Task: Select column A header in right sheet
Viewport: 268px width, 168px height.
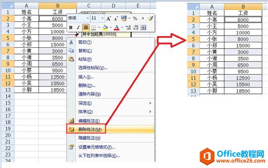Action: [x=212, y=7]
